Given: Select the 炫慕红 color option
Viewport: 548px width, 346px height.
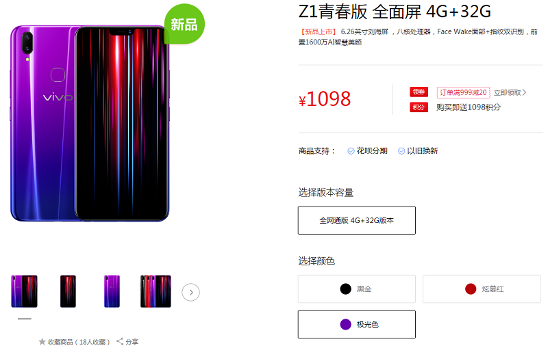Looking at the screenshot, I should 482,289.
